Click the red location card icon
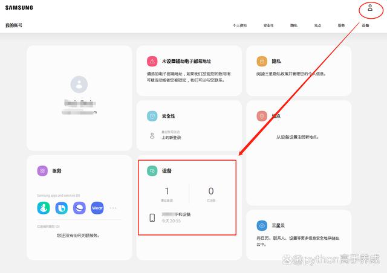The height and width of the screenshot is (273, 387). (262, 116)
